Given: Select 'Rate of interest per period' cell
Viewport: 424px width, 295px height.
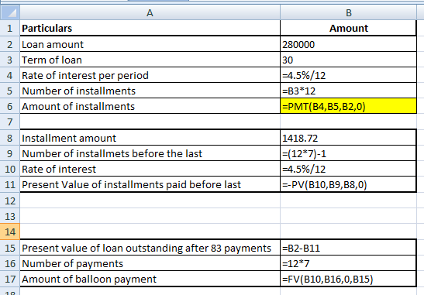Looking at the screenshot, I should [x=150, y=75].
